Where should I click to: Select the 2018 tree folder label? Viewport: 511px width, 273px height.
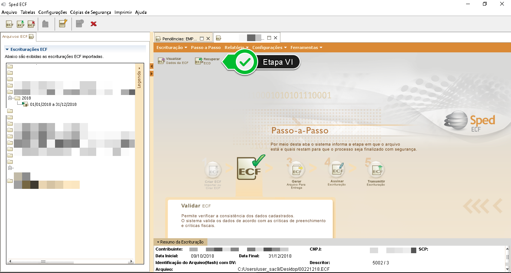click(x=26, y=98)
